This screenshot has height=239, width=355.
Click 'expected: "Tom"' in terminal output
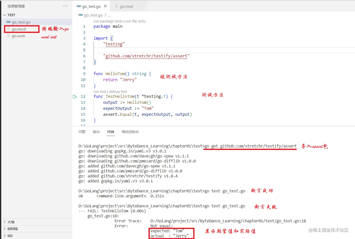[x=167, y=231]
